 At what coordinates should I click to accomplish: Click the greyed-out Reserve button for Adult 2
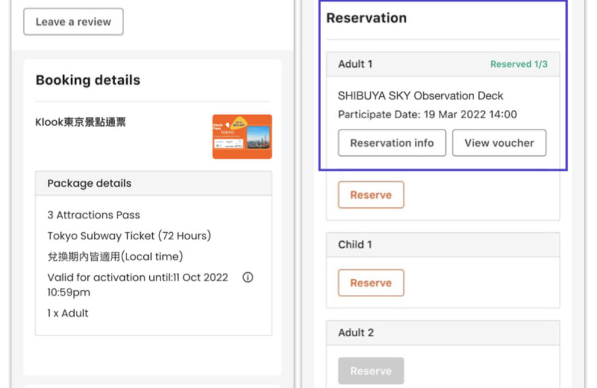click(x=371, y=371)
